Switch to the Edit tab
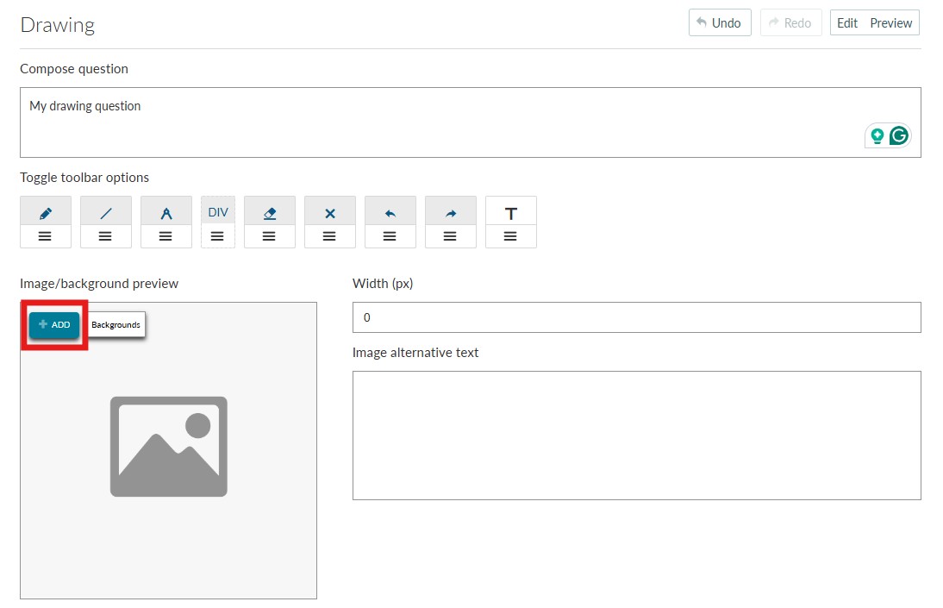The width and height of the screenshot is (943, 608). [x=847, y=23]
